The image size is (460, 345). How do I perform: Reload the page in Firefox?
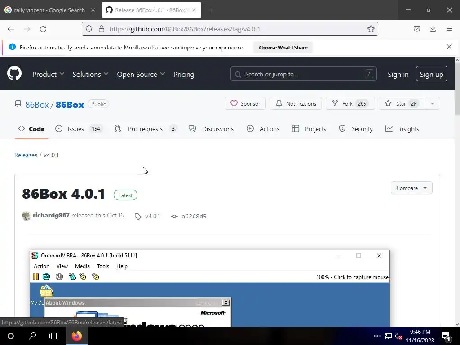pyautogui.click(x=43, y=29)
